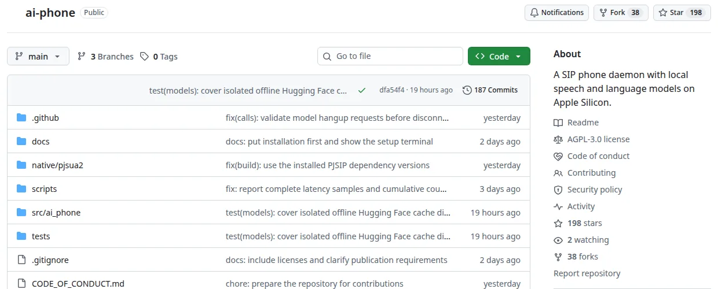This screenshot has width=718, height=289.
Task: Open the main branch dropdown
Action: 38,56
